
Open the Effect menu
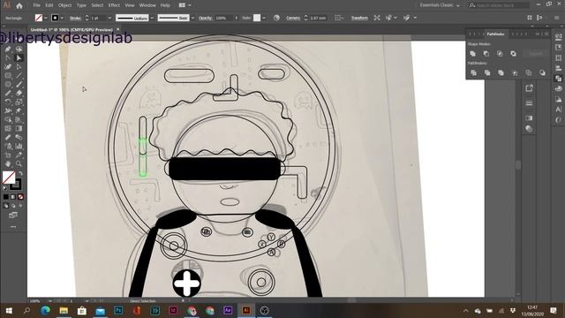coord(114,5)
